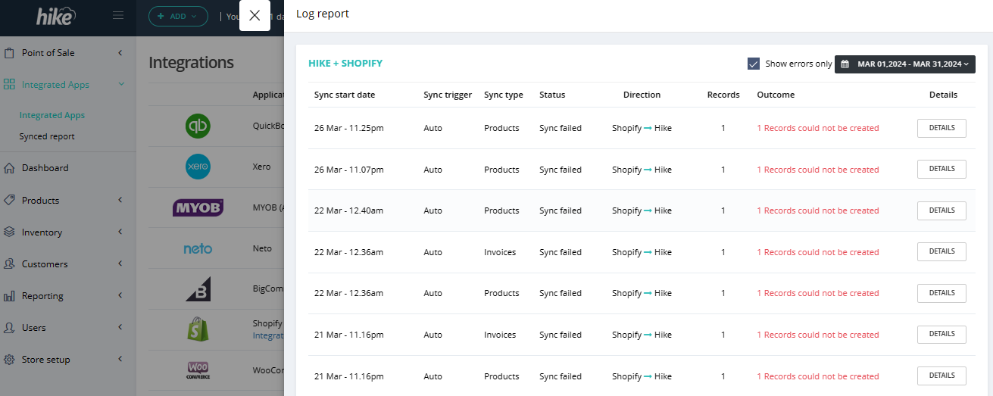This screenshot has height=396, width=993.
Task: Click the Shopify bag icon
Action: pos(198,329)
